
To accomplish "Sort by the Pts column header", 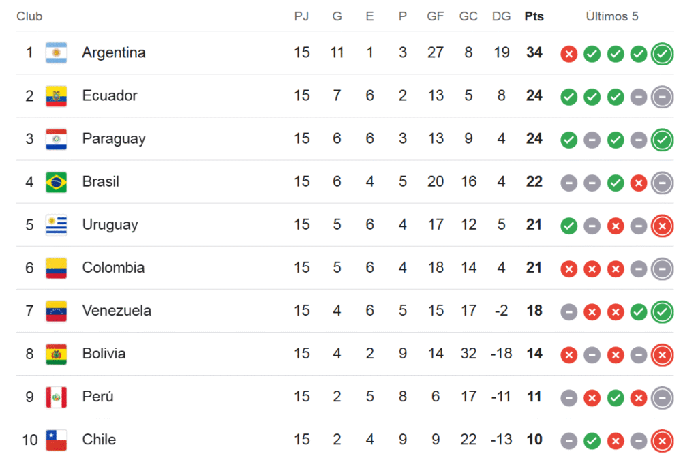I will click(x=534, y=16).
